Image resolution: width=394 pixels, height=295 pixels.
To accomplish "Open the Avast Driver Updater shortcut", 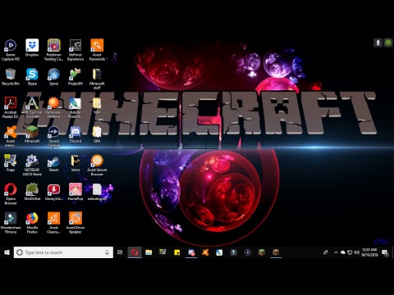I will [76, 222].
